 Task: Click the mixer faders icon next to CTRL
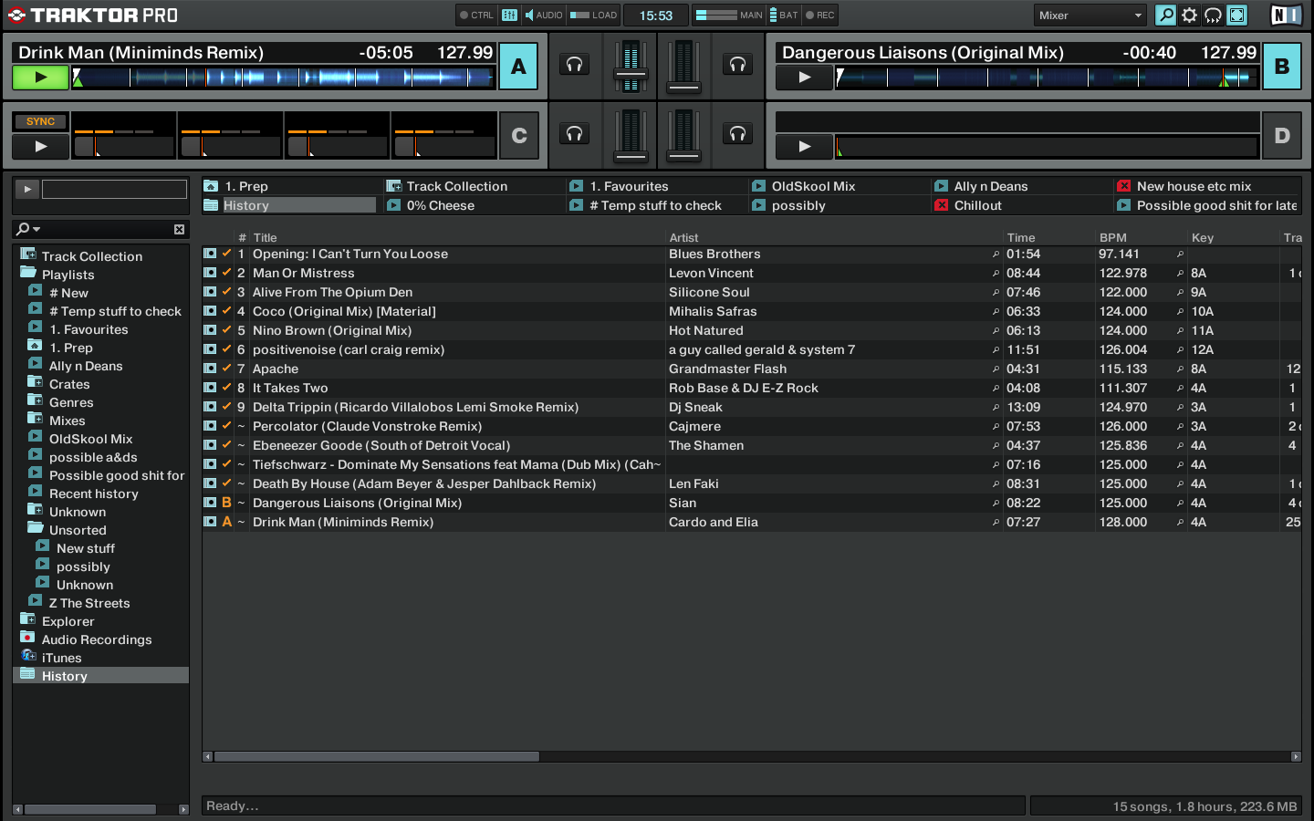509,15
